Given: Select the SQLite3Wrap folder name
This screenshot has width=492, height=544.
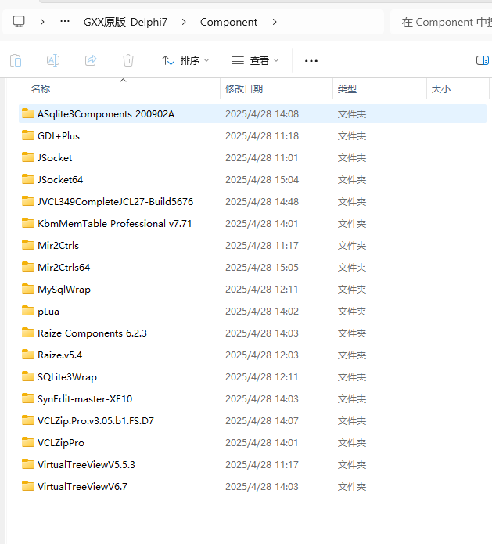Looking at the screenshot, I should [67, 377].
